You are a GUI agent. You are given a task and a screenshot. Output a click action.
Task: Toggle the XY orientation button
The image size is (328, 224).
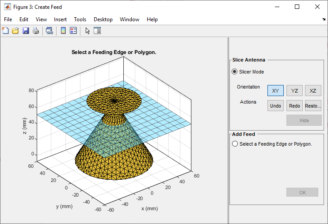point(275,91)
